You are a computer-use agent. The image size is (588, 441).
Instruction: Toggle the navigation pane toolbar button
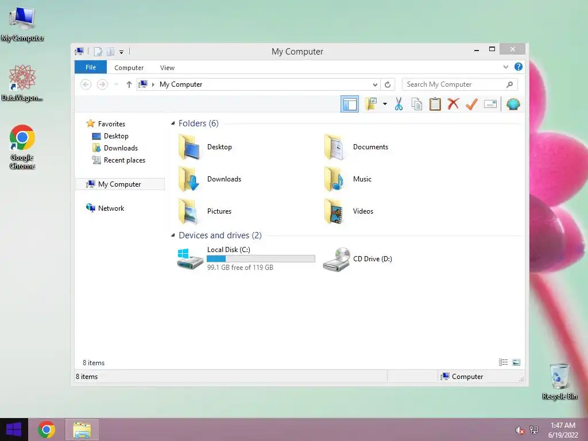(350, 105)
